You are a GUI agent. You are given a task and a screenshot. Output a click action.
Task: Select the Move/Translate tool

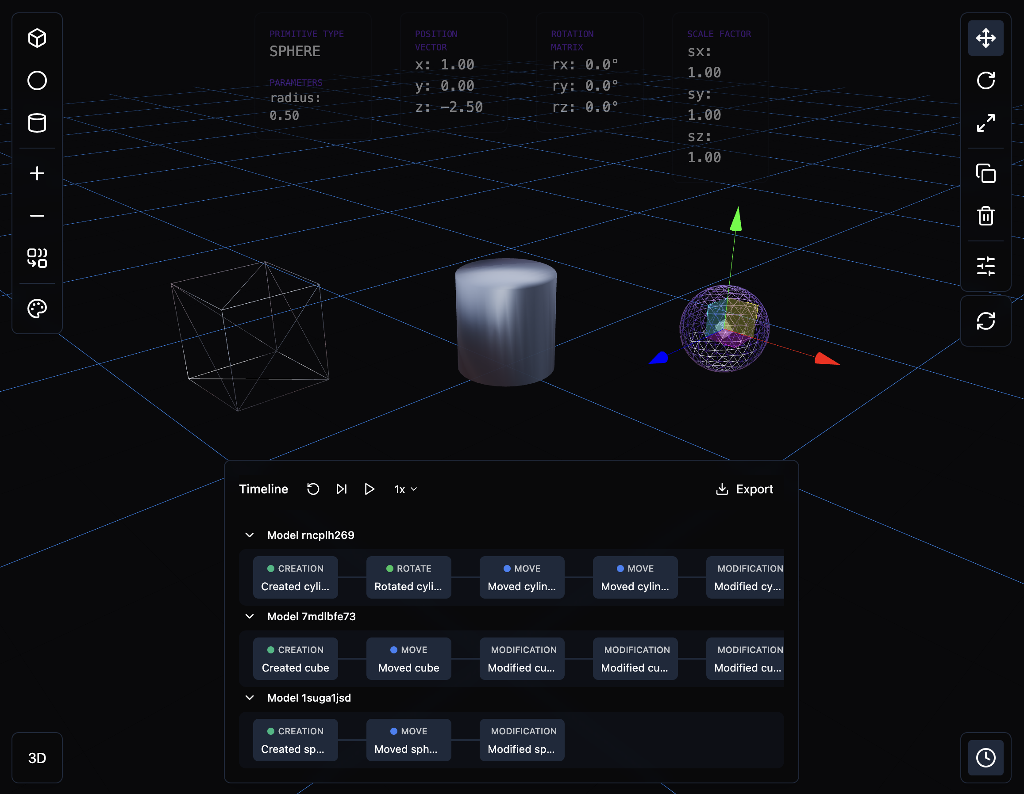985,38
